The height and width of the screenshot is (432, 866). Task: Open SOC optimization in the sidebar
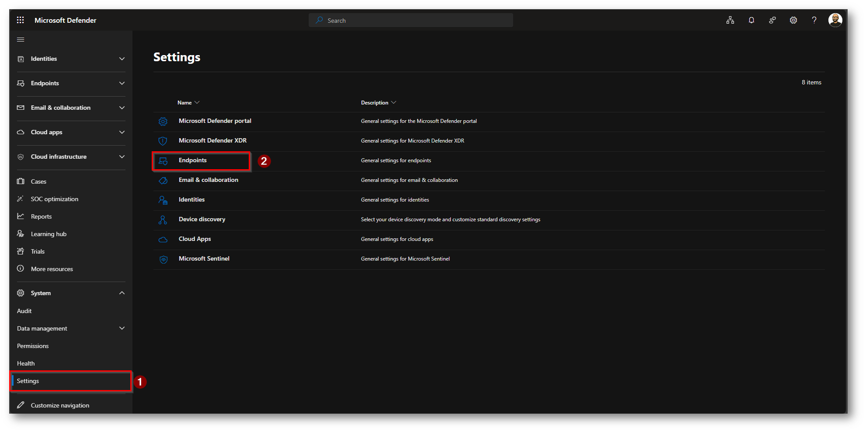[x=55, y=199]
